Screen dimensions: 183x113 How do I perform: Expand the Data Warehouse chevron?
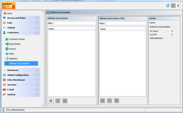[37, 80]
